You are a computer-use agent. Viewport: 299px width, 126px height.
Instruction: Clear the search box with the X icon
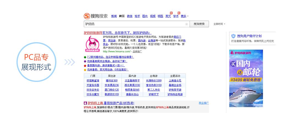coord(187,24)
